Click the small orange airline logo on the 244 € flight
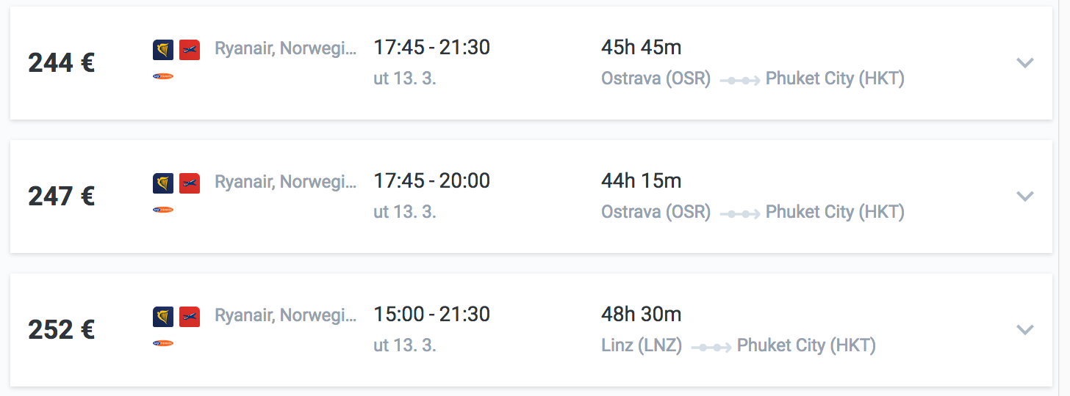The image size is (1070, 396). (x=163, y=76)
